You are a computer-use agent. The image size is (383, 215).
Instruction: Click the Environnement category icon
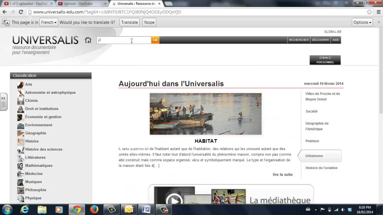click(x=21, y=125)
